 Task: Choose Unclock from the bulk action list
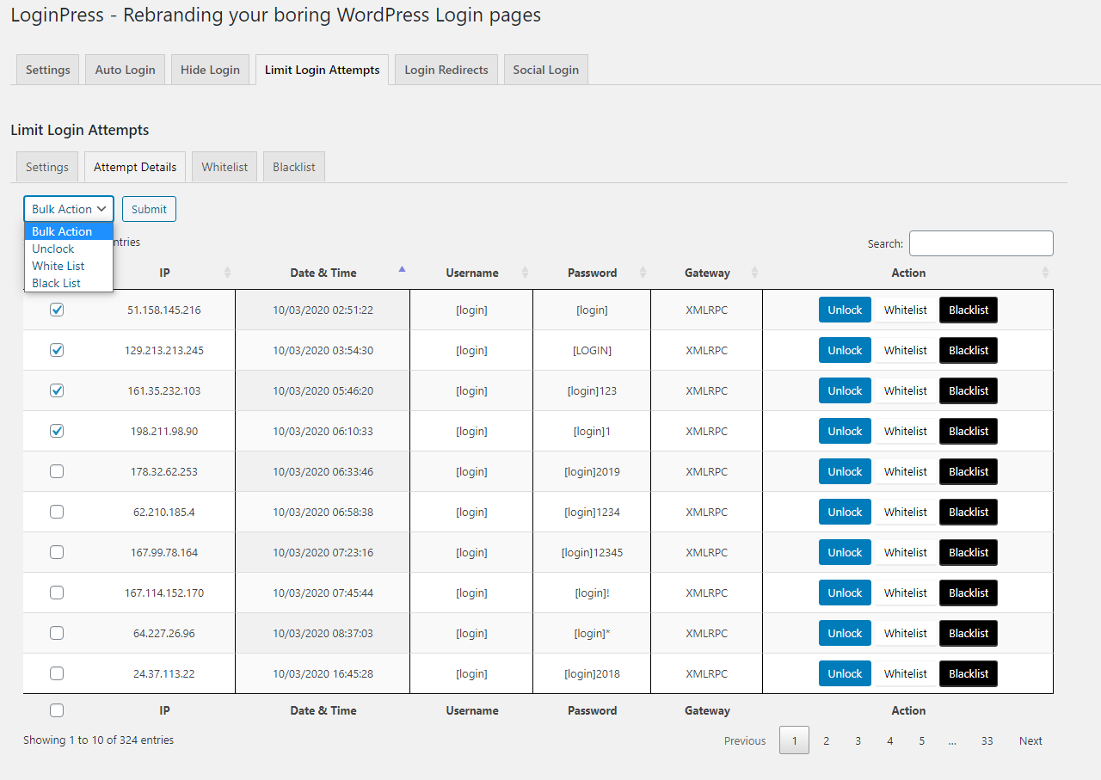(x=69, y=249)
